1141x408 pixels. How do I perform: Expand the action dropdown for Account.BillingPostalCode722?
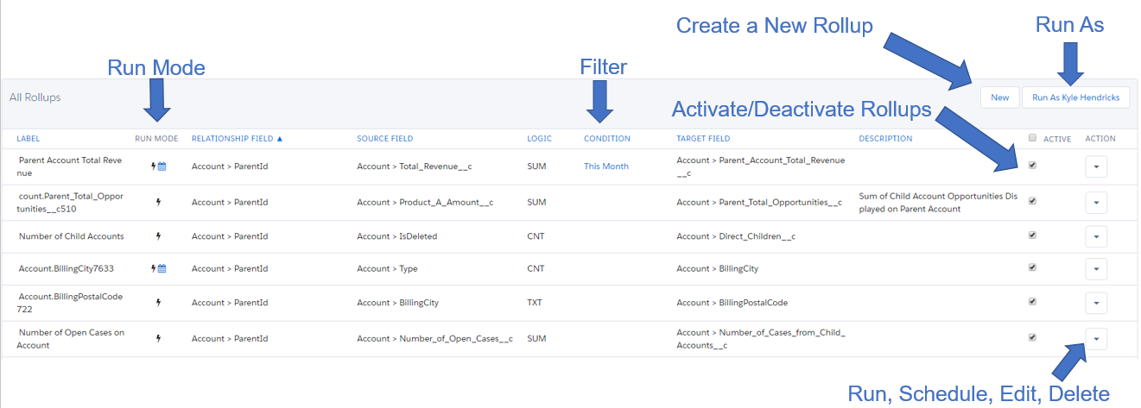1095,304
